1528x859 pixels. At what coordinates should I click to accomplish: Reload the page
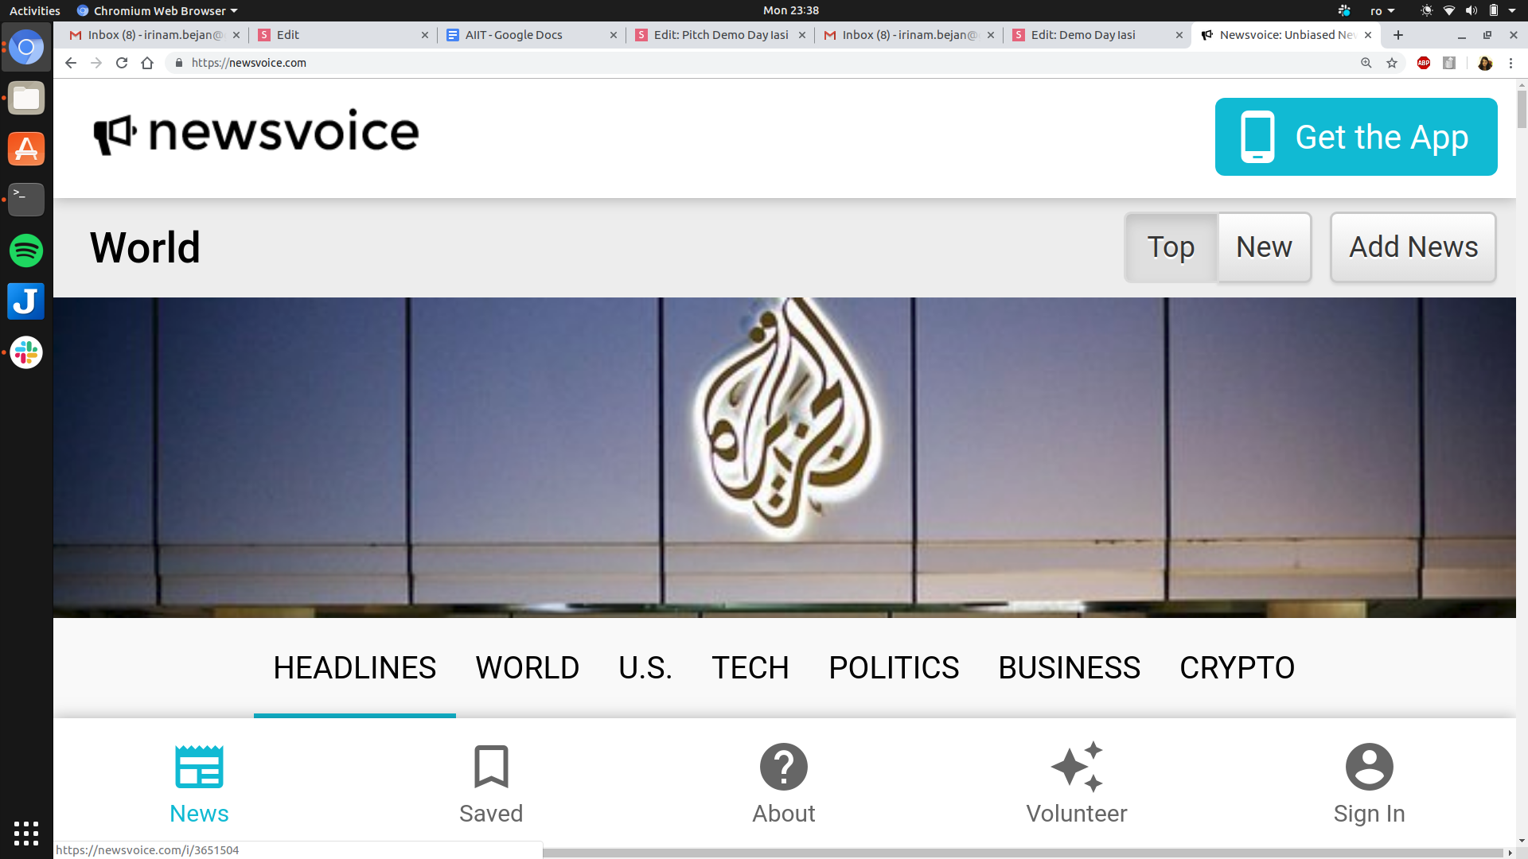122,63
